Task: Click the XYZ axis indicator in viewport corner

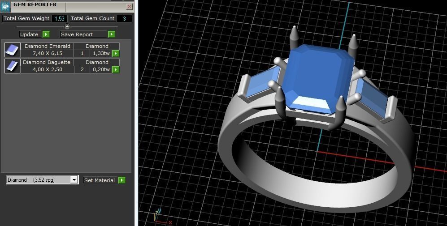Action: [x=162, y=217]
